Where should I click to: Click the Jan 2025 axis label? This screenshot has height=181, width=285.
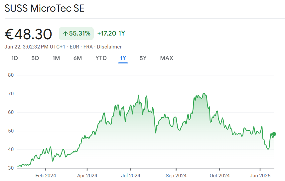coord(260,176)
